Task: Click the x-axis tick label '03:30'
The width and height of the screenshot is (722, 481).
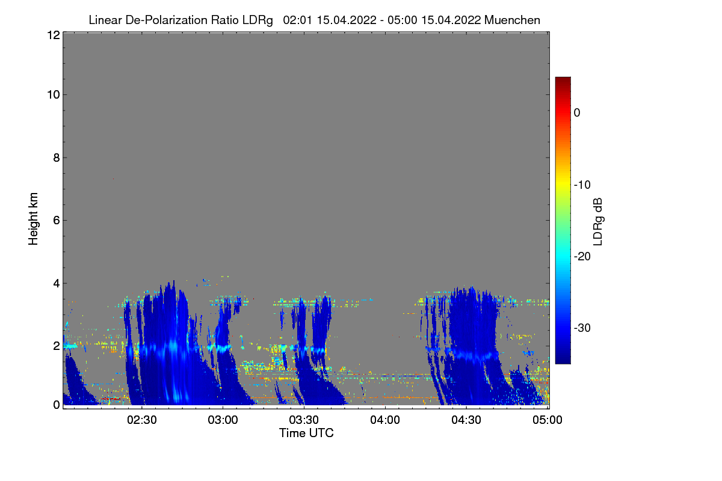Action: (304, 420)
